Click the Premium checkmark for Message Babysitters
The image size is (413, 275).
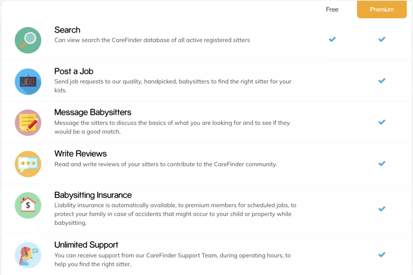point(382,122)
